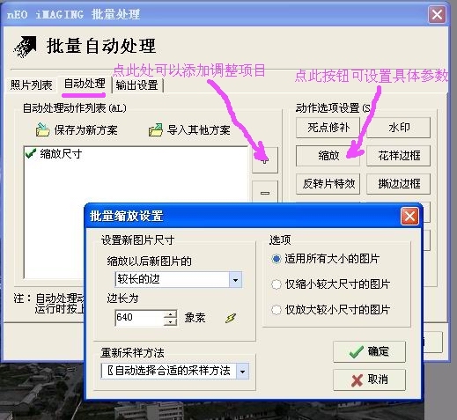Switch to the 照片列表 tab
Image resolution: width=457 pixels, height=420 pixels.
coord(31,85)
